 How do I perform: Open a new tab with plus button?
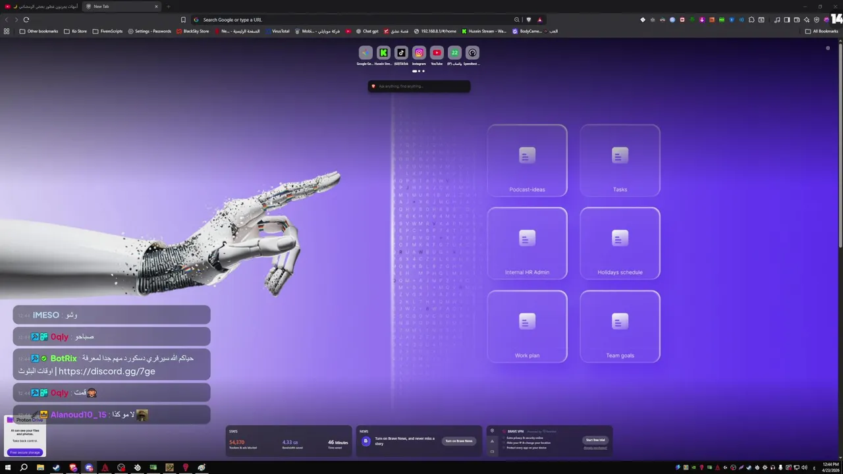click(x=168, y=7)
